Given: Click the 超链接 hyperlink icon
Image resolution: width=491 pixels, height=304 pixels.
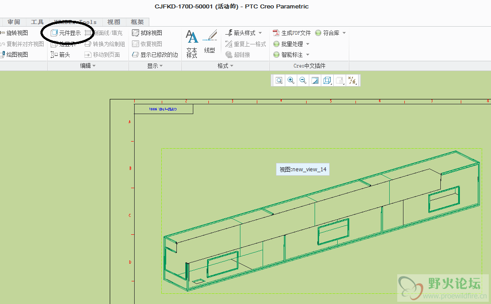Looking at the screenshot, I should (x=229, y=55).
